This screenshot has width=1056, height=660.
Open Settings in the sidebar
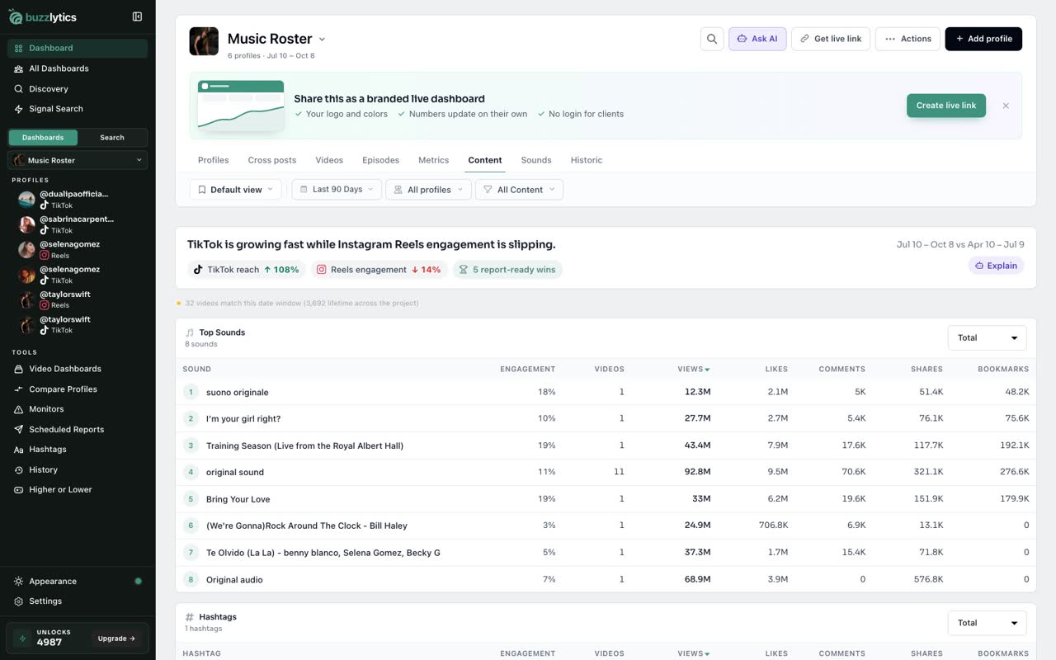coord(78,601)
